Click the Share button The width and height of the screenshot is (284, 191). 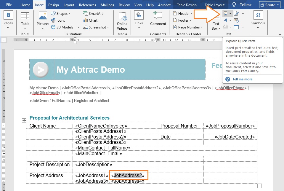[269, 5]
